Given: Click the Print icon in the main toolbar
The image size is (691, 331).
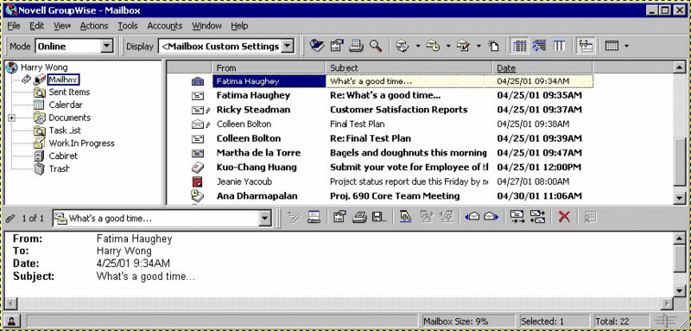Looking at the screenshot, I should [x=356, y=46].
